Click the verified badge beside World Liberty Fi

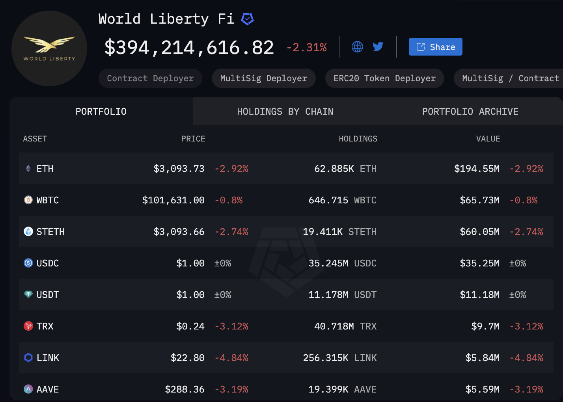pyautogui.click(x=247, y=19)
